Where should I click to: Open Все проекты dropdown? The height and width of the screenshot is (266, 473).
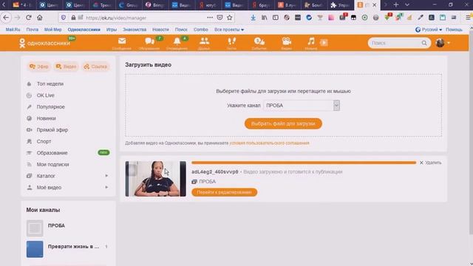click(229, 30)
